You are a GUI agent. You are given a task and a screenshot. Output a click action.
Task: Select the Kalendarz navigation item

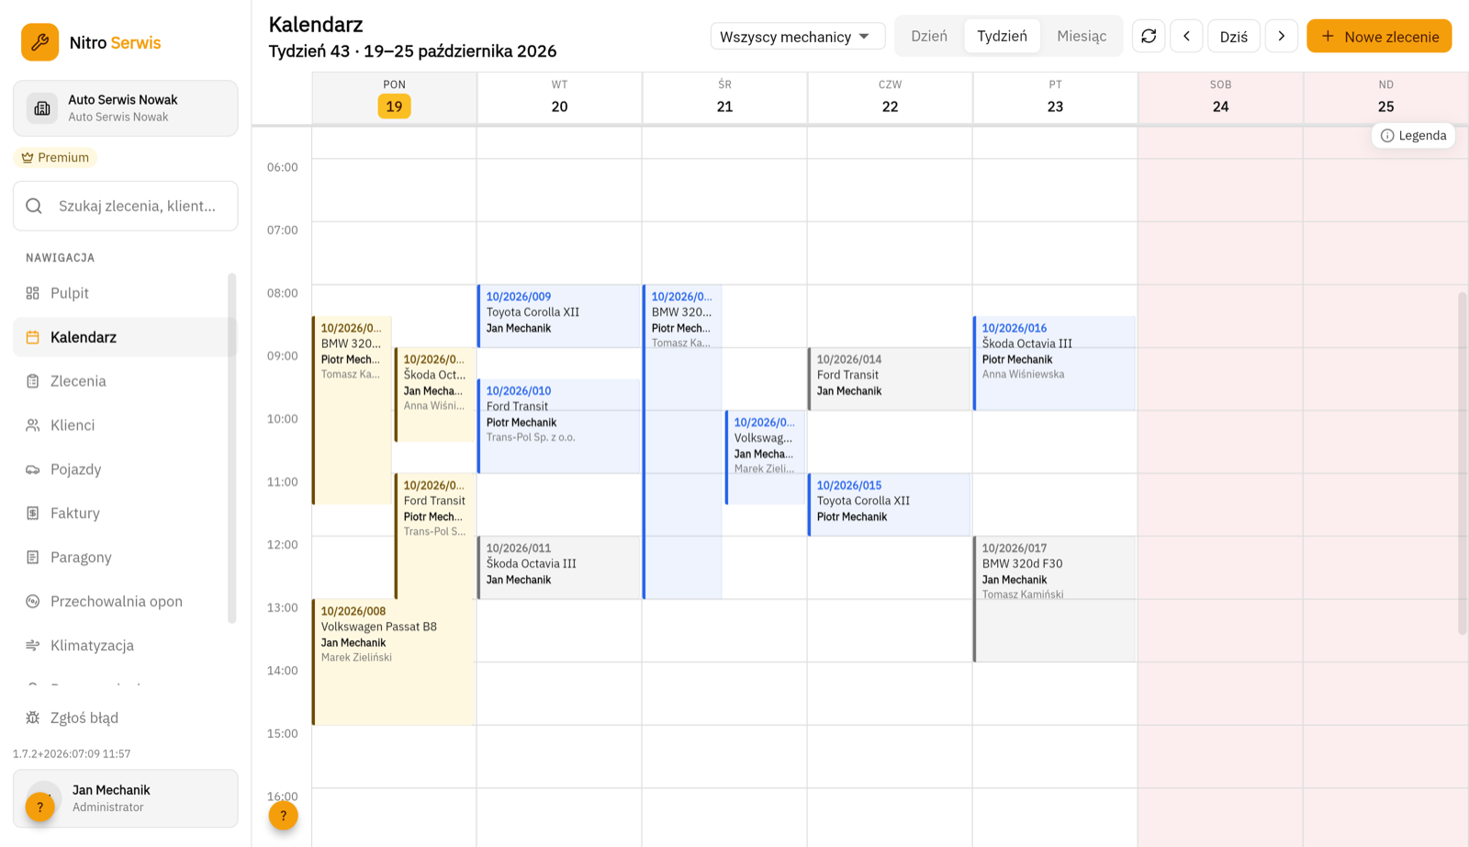click(125, 337)
